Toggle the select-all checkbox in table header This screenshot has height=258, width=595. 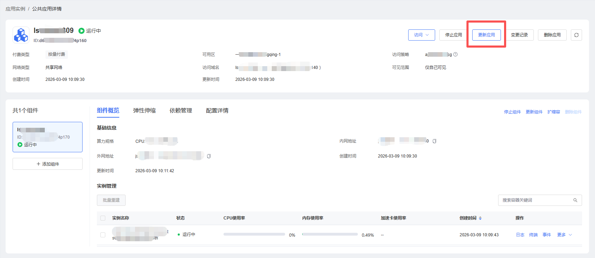pos(103,218)
